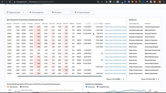Open the reservation link in row 52063
This screenshot has height=93, width=166.
pos(115,27)
